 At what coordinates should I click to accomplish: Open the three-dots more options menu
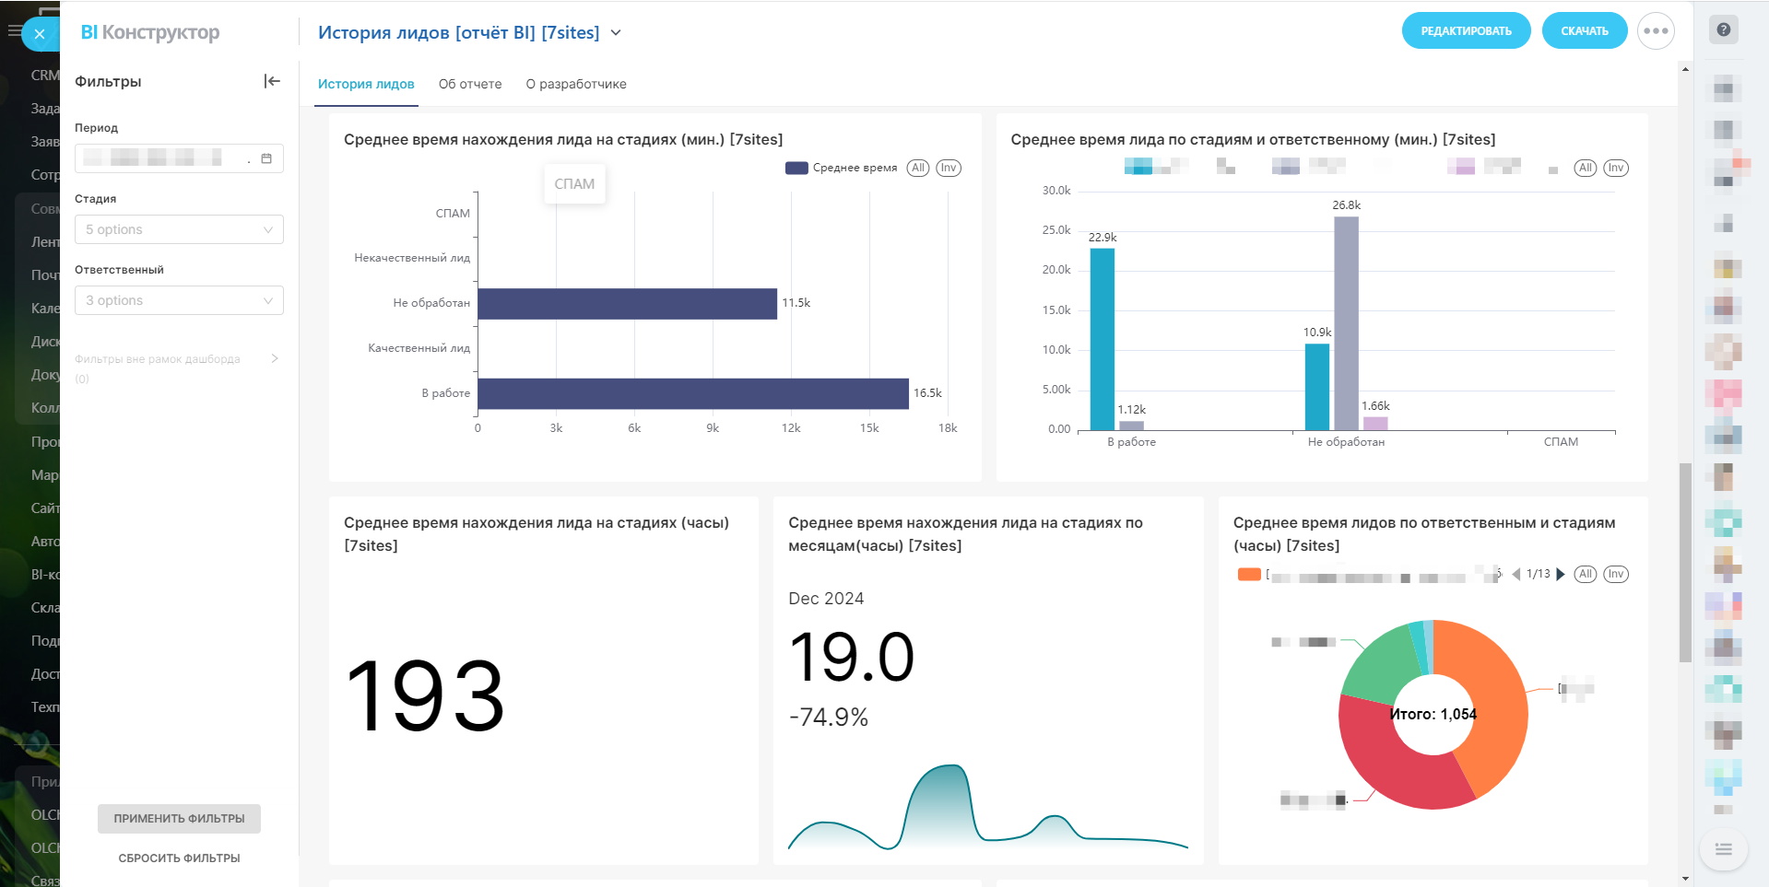(1656, 31)
